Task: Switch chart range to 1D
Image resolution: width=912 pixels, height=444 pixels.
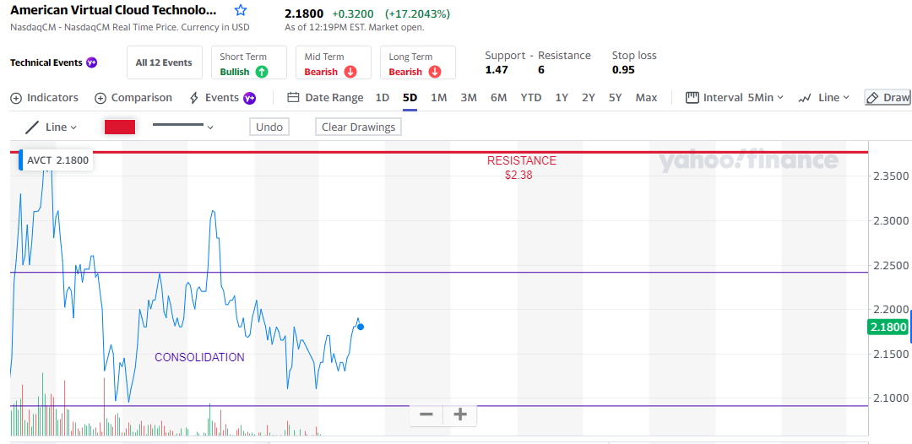Action: (x=383, y=98)
